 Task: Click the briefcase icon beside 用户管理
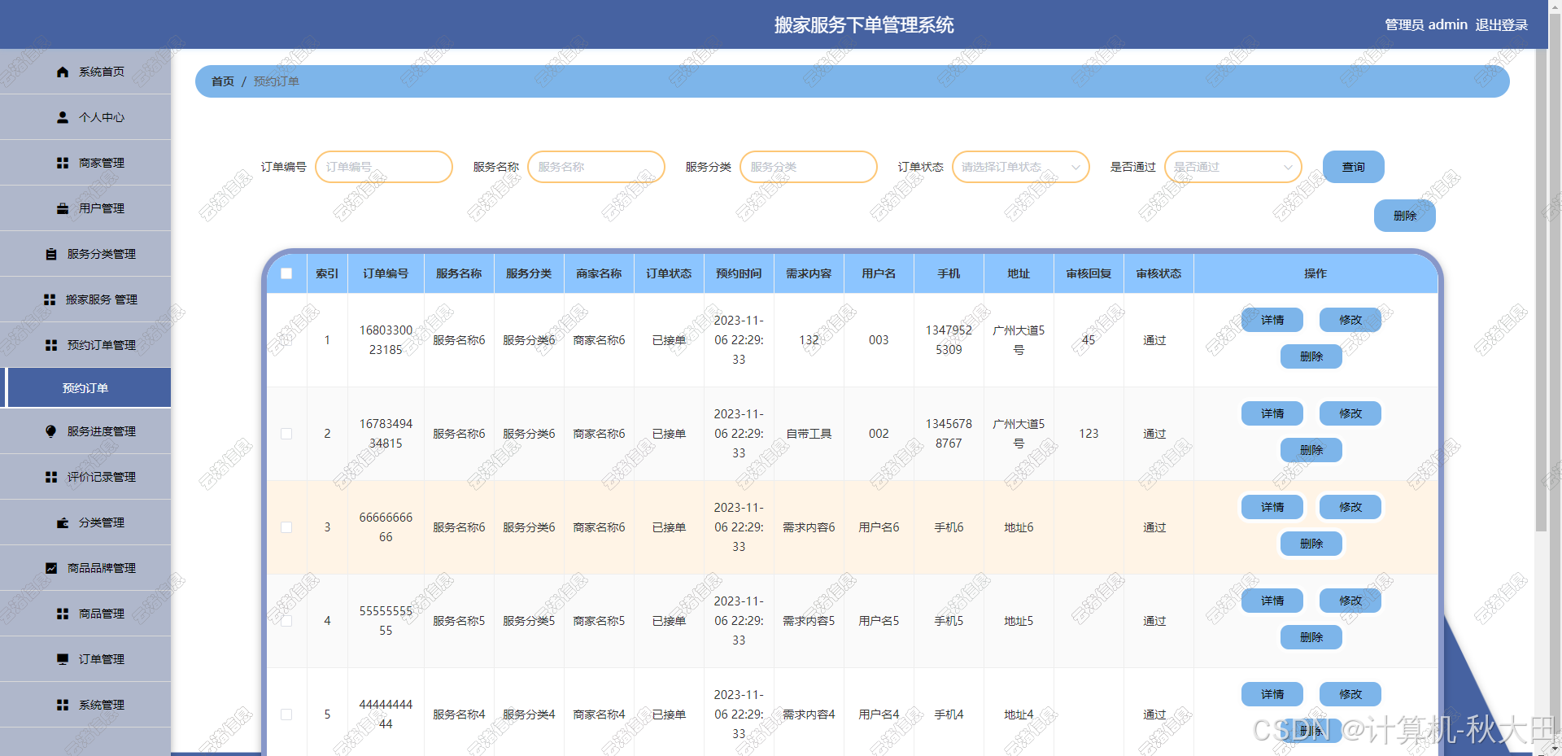pyautogui.click(x=63, y=208)
